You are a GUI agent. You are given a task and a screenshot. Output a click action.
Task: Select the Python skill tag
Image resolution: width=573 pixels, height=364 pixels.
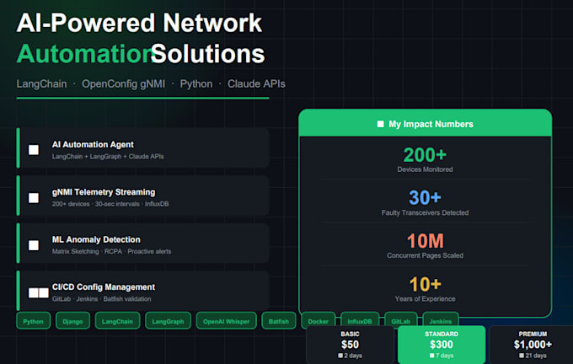coord(33,321)
